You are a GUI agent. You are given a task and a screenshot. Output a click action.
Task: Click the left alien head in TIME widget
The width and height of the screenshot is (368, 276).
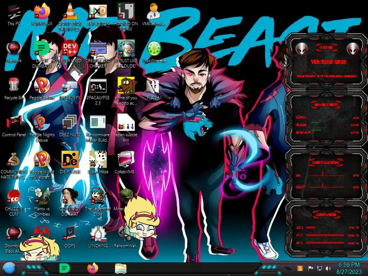pyautogui.click(x=302, y=49)
